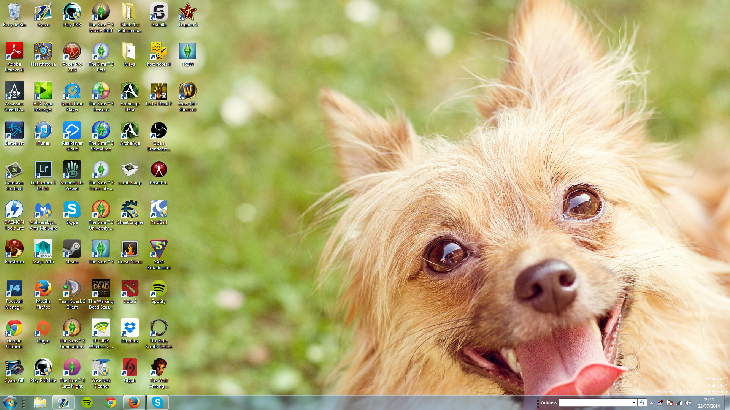Select The Wolf Among Us shortcut
The height and width of the screenshot is (410, 730).
point(159,374)
